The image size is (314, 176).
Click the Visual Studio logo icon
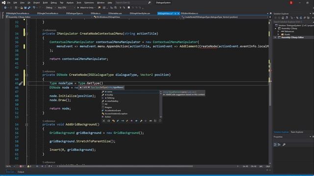pos(3,3)
